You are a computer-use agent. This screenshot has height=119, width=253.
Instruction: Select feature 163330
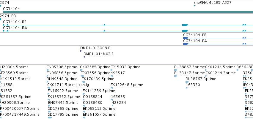193,85
